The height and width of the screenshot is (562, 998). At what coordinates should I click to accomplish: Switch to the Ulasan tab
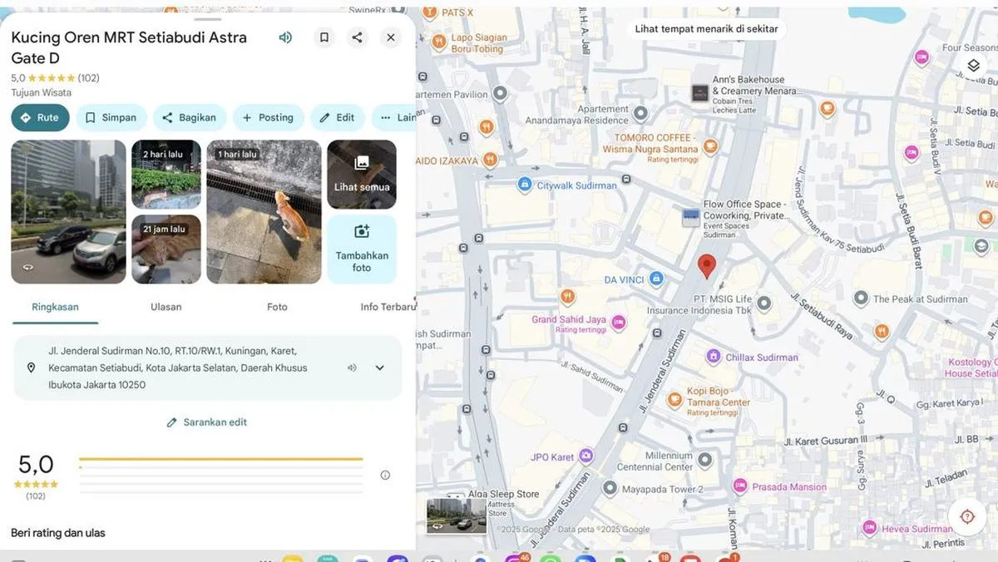(166, 307)
